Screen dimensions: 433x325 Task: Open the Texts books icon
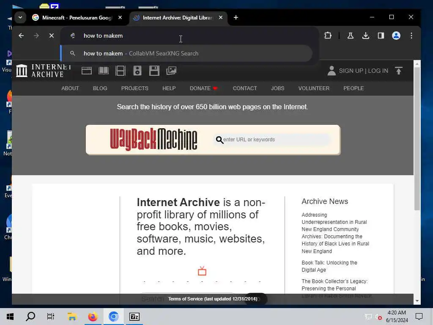tap(104, 71)
